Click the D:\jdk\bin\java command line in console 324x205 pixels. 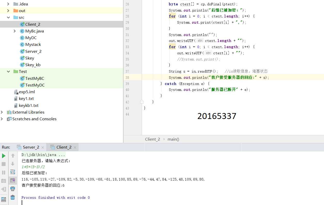pos(43,155)
